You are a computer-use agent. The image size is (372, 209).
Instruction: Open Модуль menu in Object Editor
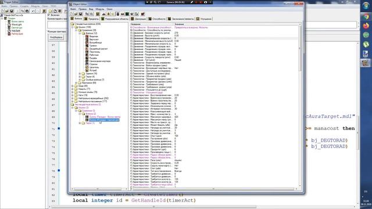tap(100, 9)
